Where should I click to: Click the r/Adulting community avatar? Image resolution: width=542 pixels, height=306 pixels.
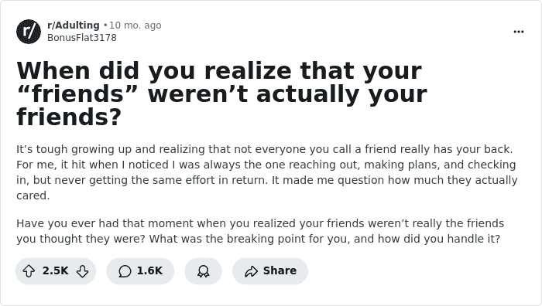29,32
